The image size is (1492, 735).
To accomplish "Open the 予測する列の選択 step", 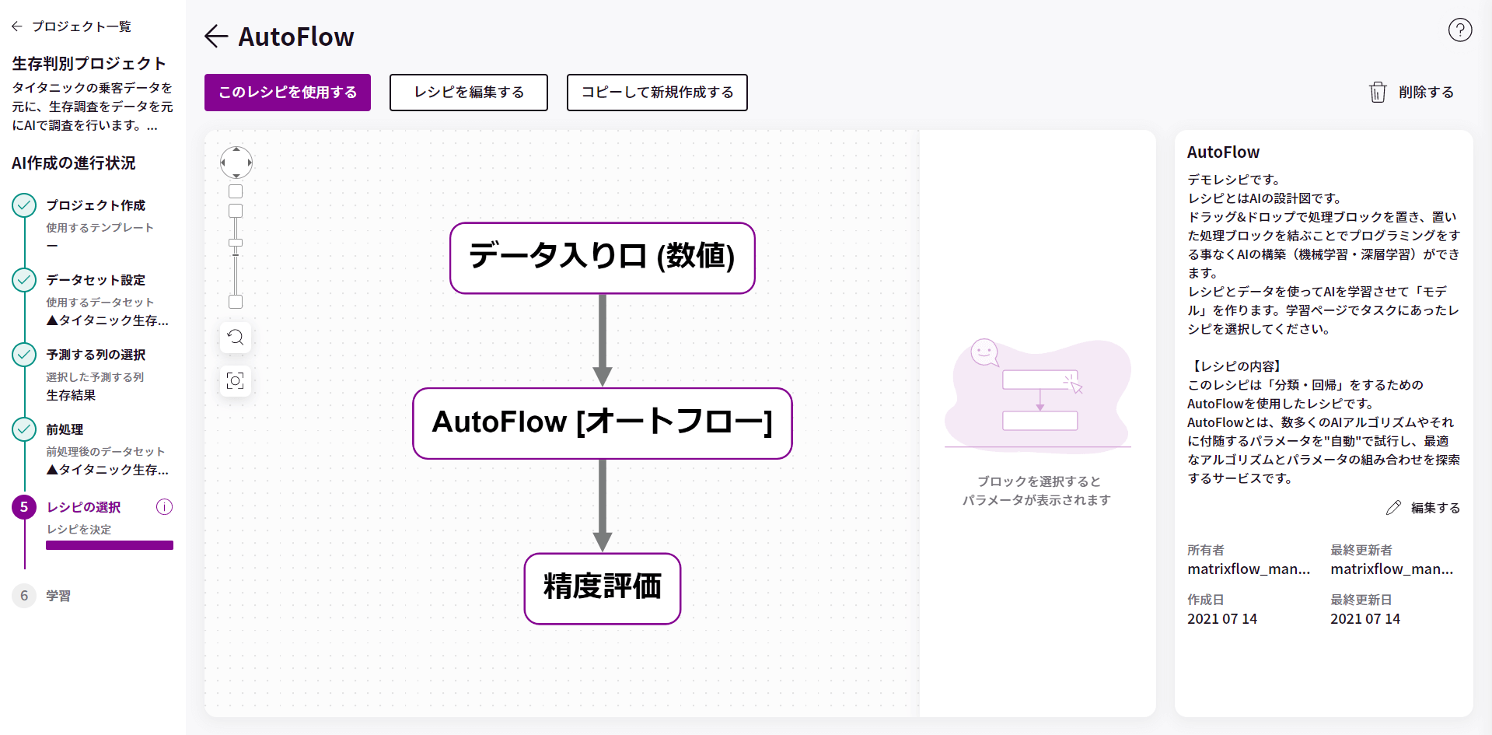I will pyautogui.click(x=96, y=355).
